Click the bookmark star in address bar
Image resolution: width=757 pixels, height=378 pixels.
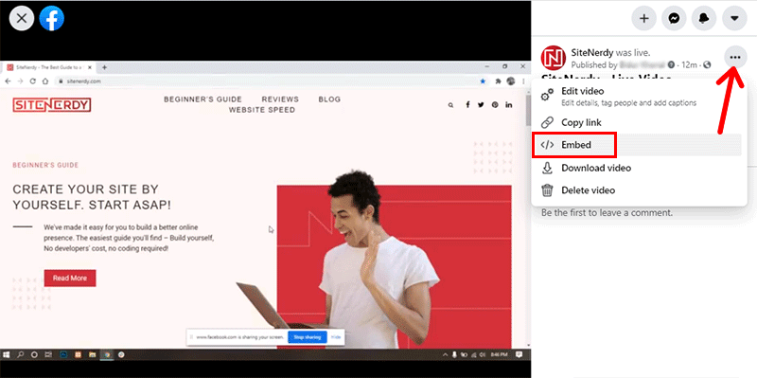tap(483, 81)
